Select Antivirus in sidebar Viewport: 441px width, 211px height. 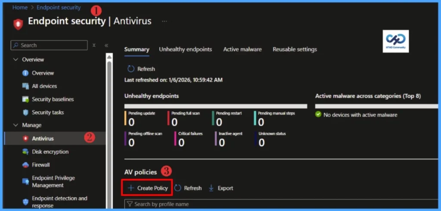[x=55, y=139]
